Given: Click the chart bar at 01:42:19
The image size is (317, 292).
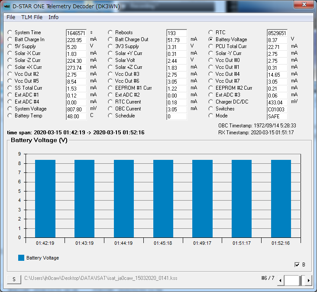Looking at the screenshot, I should [45, 198].
